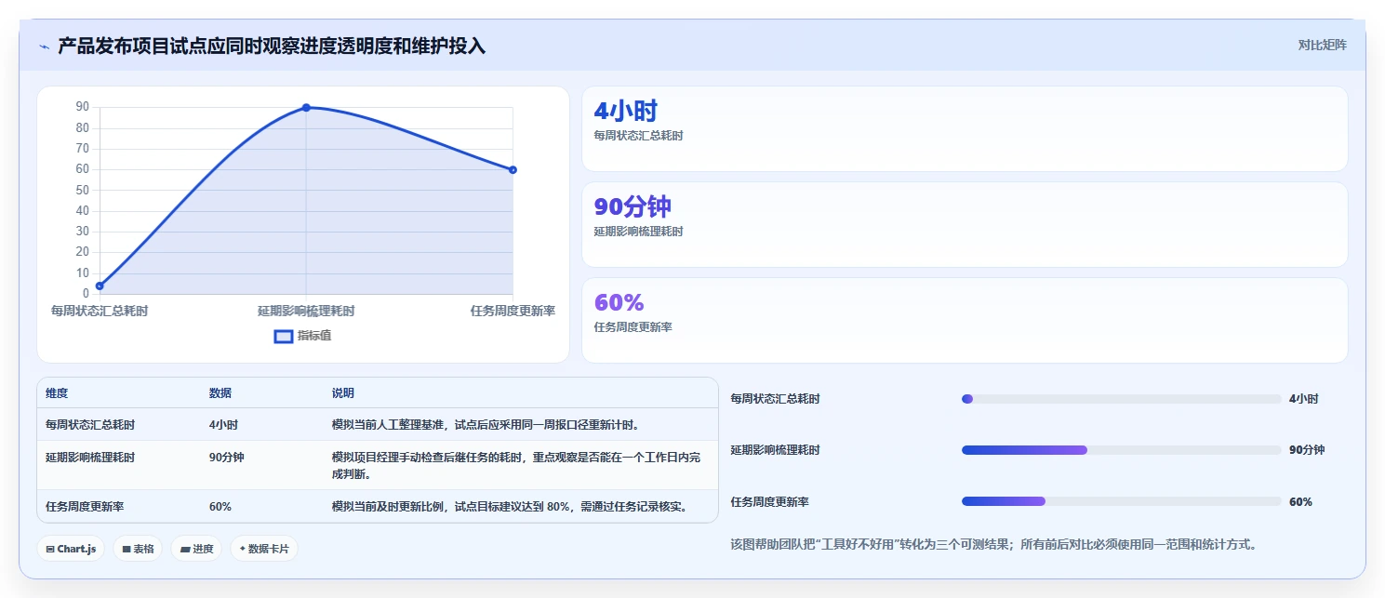Click the table description starting 模拟当前及时更新比例
Viewport: 1385px width, 598px height.
[511, 507]
